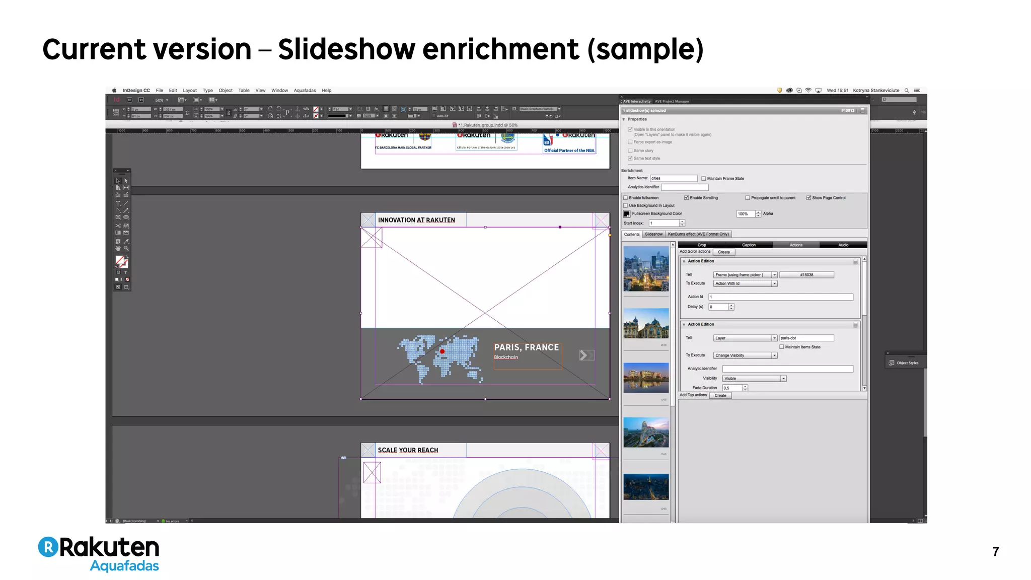The width and height of the screenshot is (1031, 580).
Task: Select the Zoom tool in the toolbox
Action: (x=126, y=248)
